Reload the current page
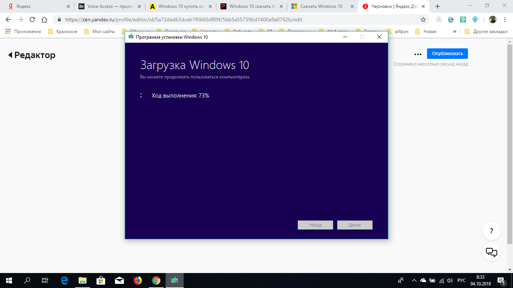Viewport: 513px width, 288px height. pos(32,20)
